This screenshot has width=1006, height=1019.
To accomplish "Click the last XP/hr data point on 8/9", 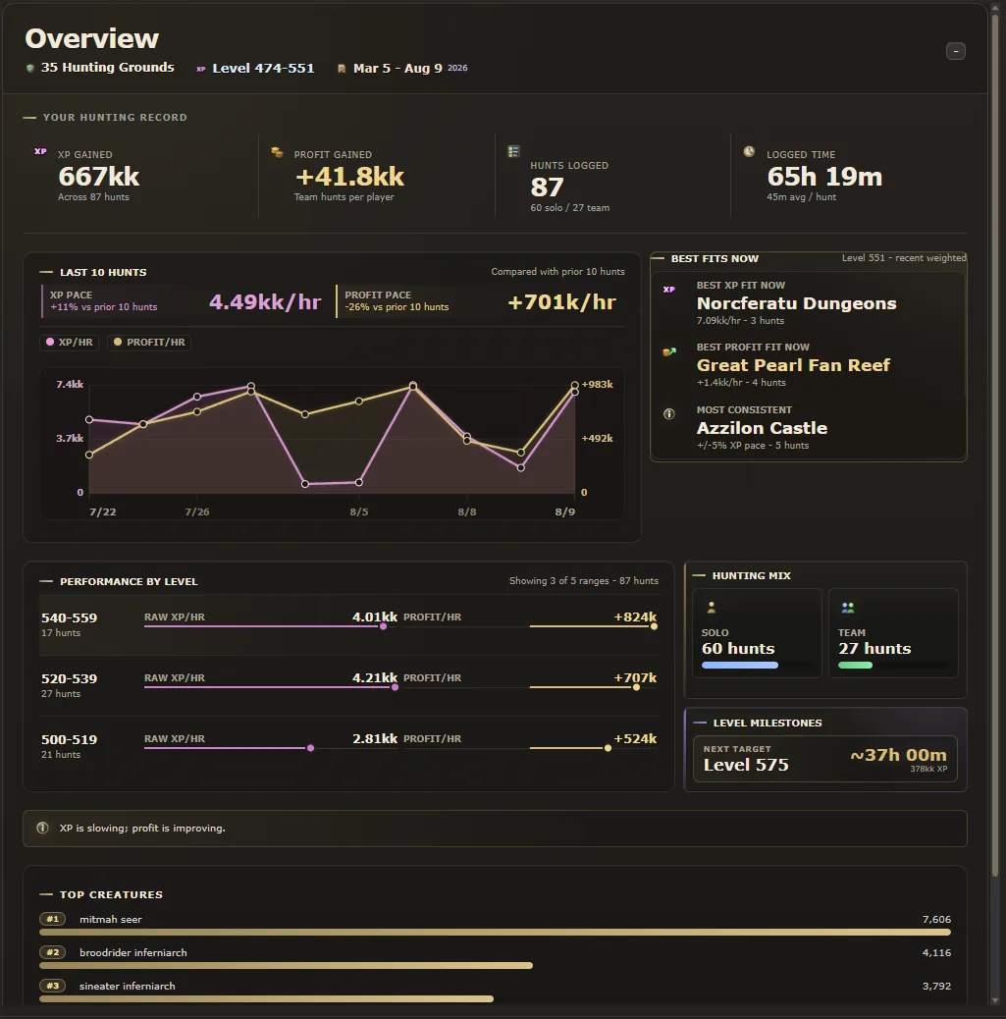I will pos(574,392).
